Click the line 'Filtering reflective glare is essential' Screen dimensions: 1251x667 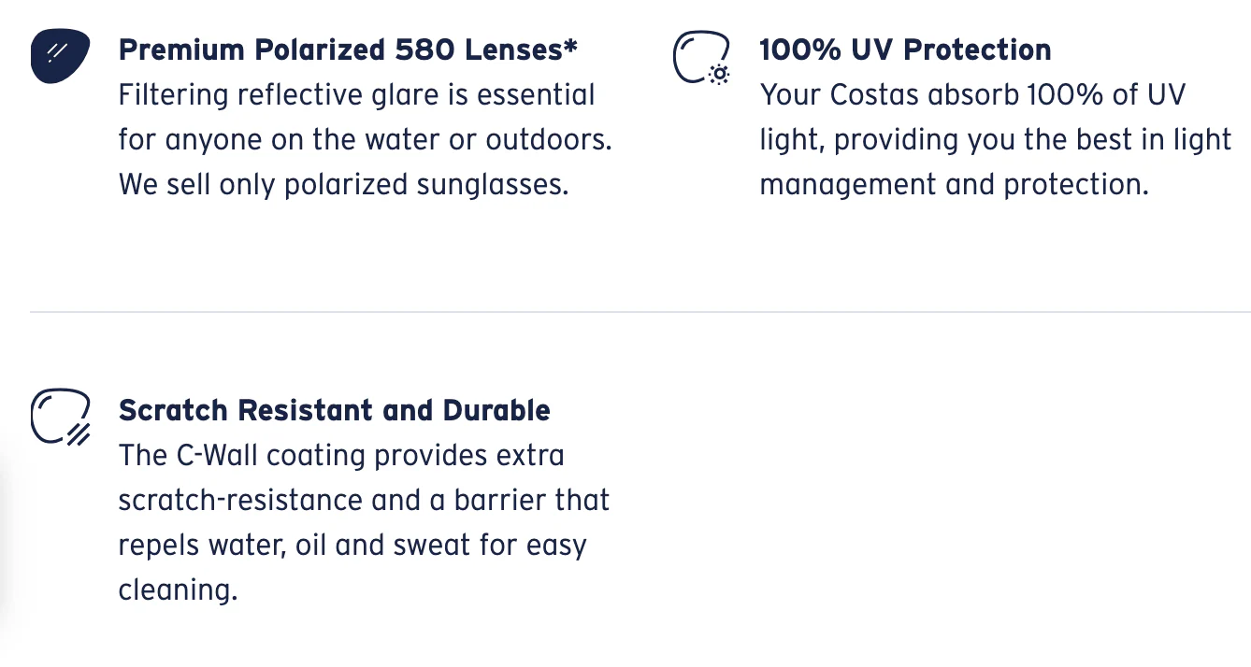(x=356, y=95)
